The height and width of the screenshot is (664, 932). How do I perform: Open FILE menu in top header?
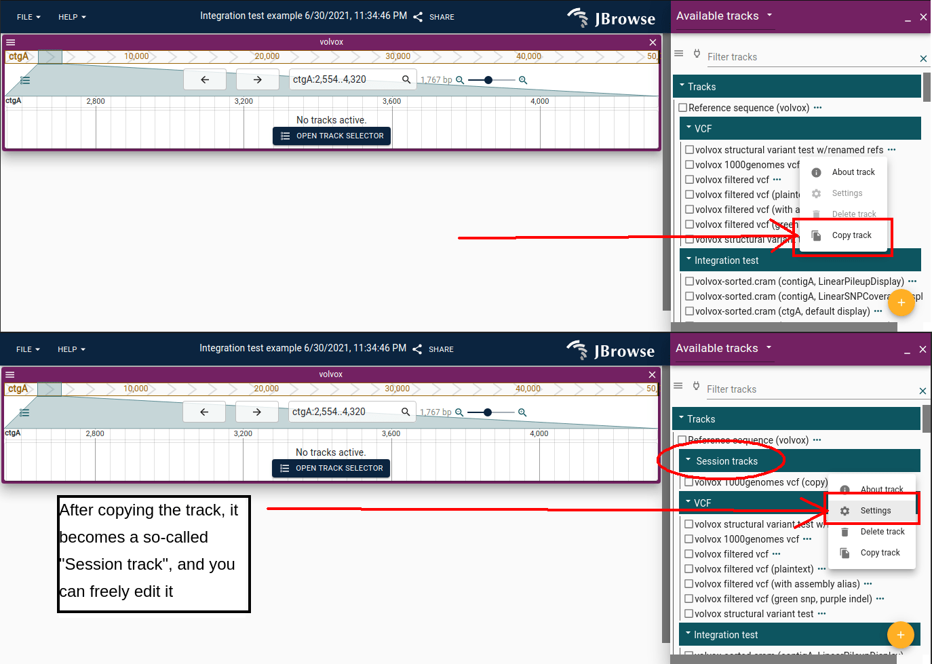click(28, 17)
